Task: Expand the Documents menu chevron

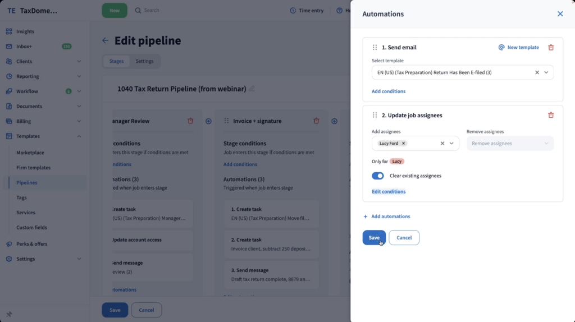Action: pos(79,106)
